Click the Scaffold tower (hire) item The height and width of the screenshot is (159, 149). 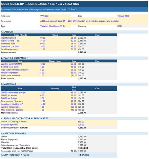[x=10, y=67]
